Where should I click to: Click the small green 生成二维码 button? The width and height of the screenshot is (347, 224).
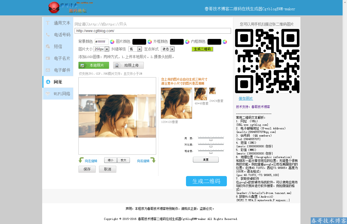point(202,49)
